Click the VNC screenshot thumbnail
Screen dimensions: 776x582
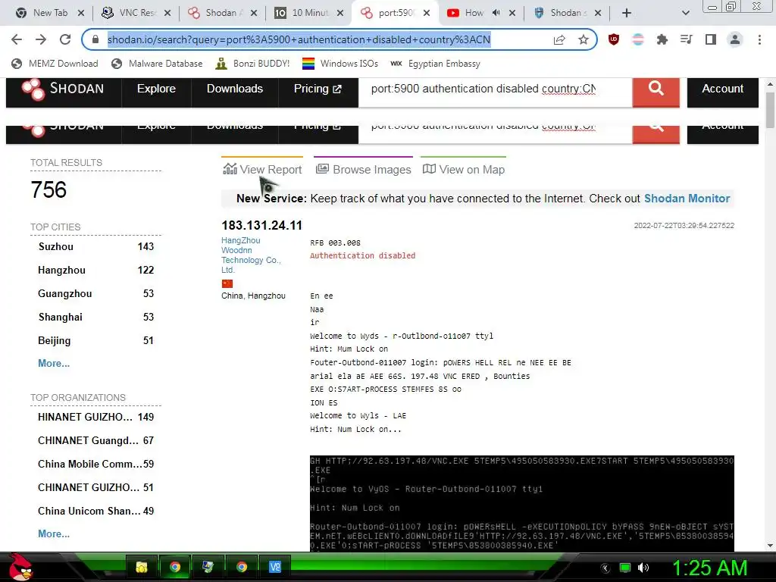coord(521,503)
